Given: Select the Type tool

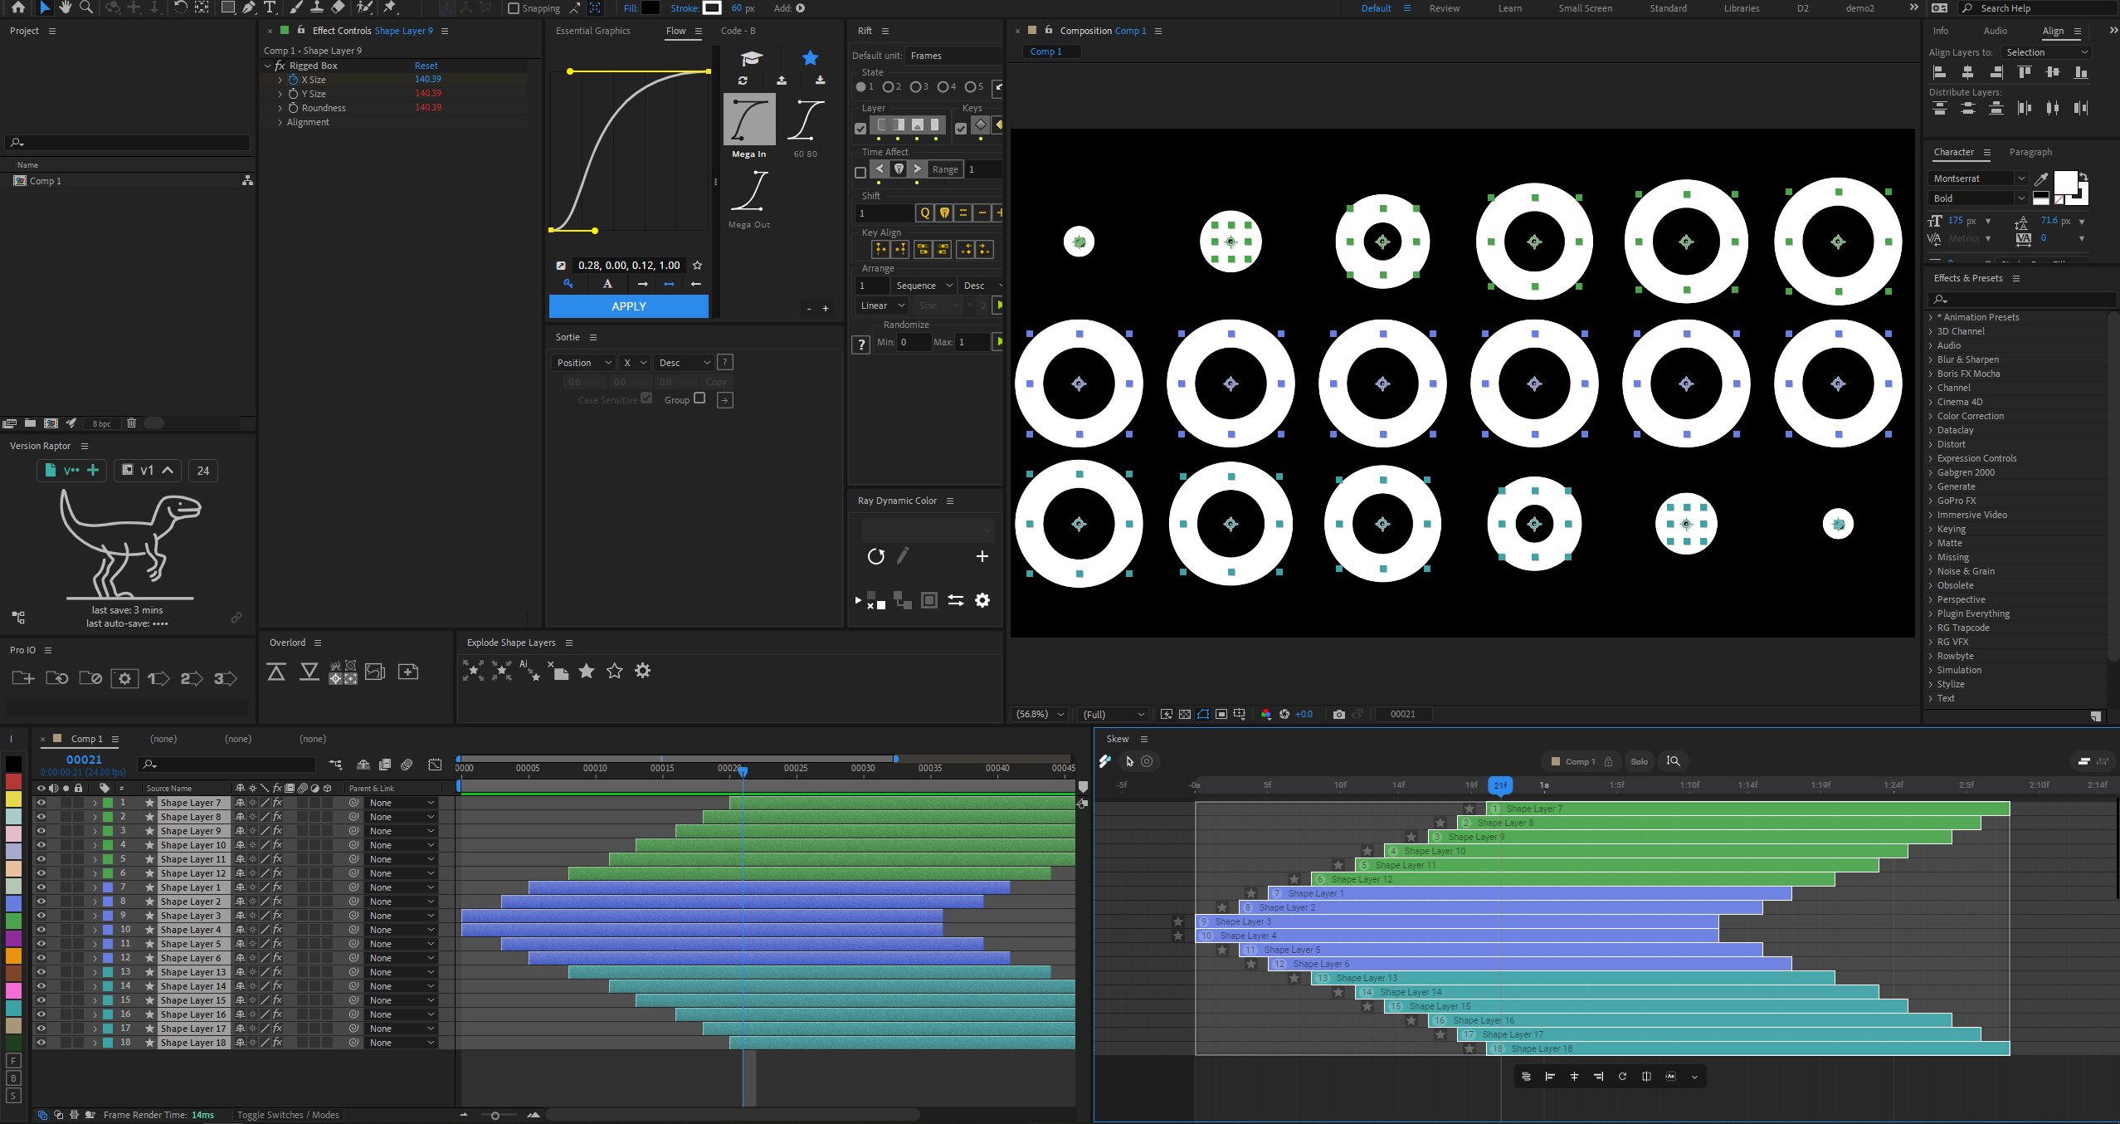Looking at the screenshot, I should pyautogui.click(x=270, y=7).
